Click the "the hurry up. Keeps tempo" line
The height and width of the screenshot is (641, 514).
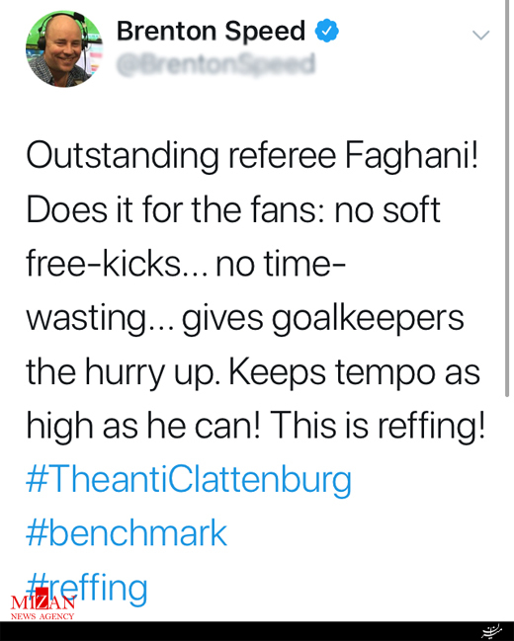253,373
